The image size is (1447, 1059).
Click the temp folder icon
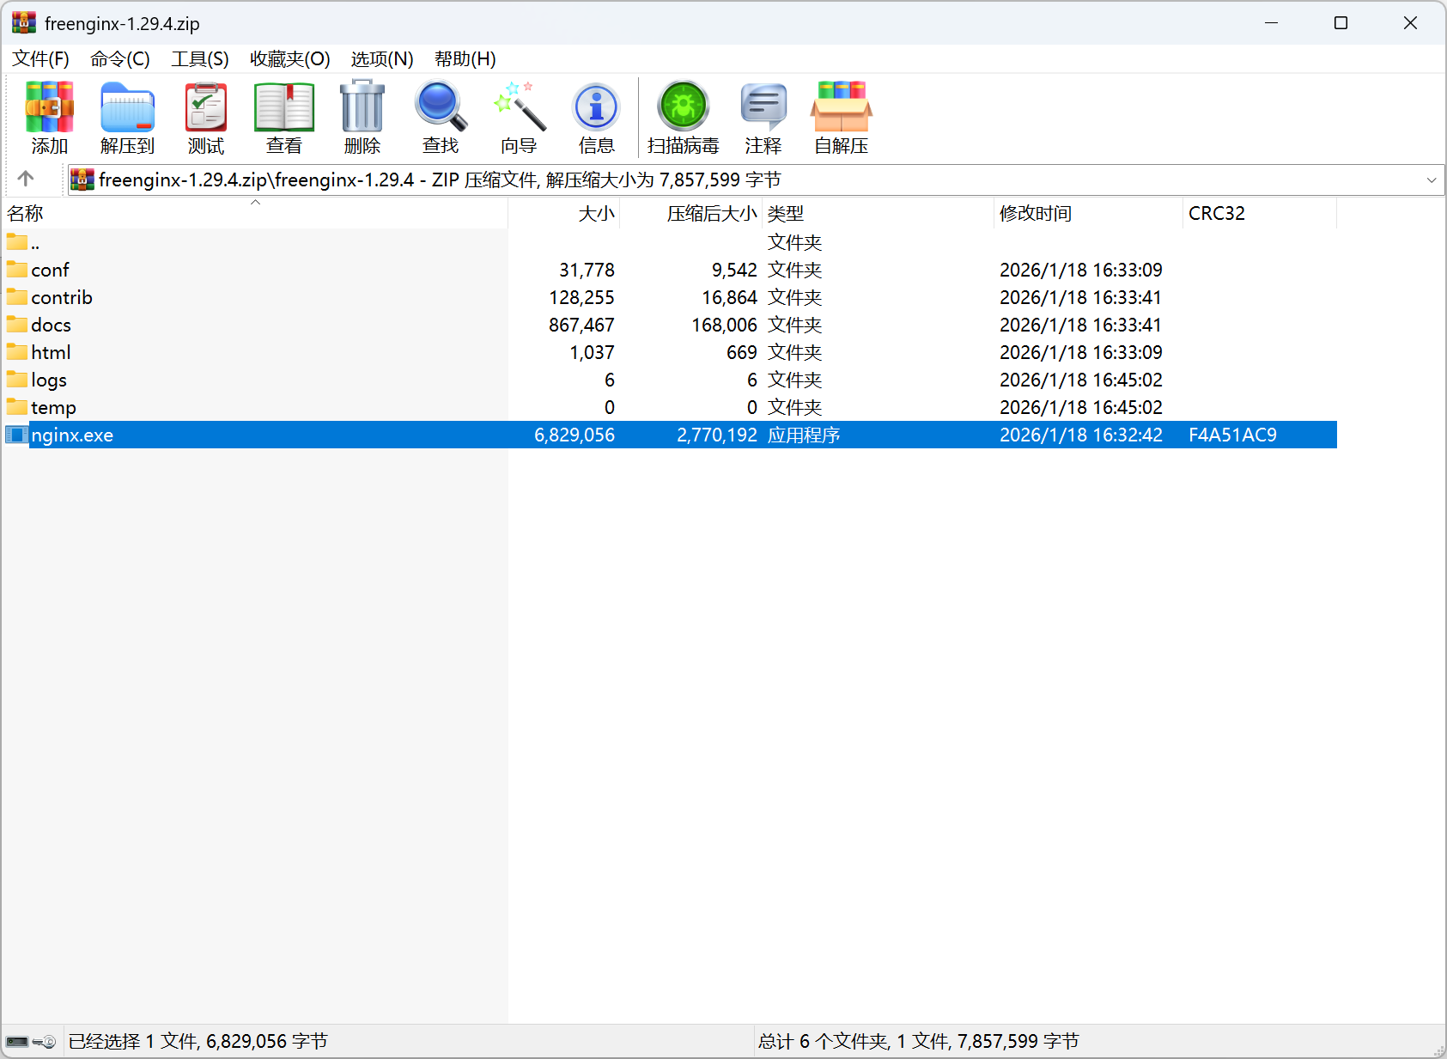(16, 407)
